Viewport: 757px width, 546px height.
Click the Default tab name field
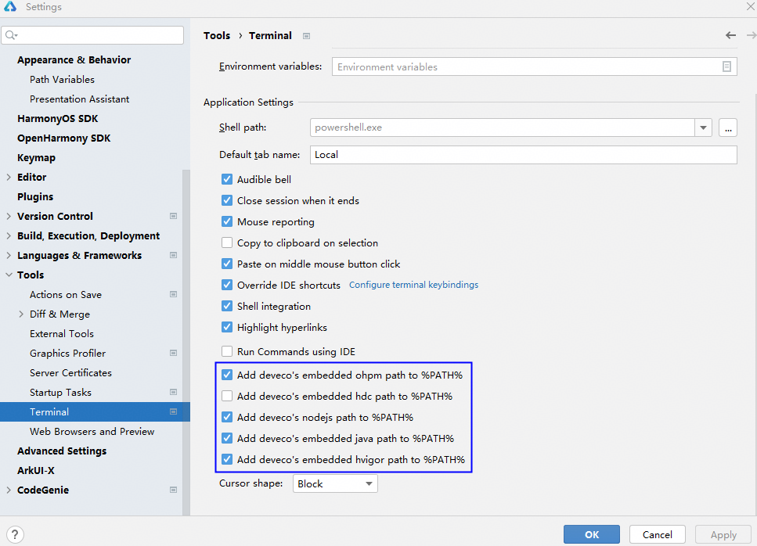(x=523, y=155)
